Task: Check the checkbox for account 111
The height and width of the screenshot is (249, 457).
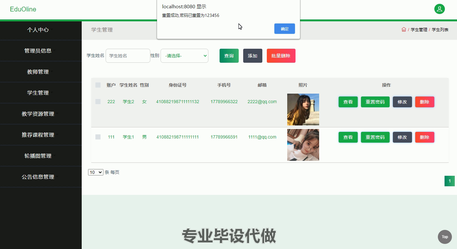Action: pyautogui.click(x=98, y=137)
